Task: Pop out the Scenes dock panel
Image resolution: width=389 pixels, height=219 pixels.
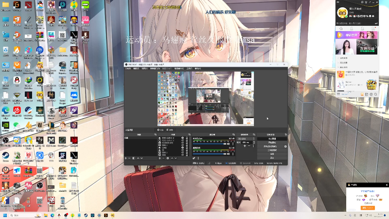Action: [x=155, y=135]
